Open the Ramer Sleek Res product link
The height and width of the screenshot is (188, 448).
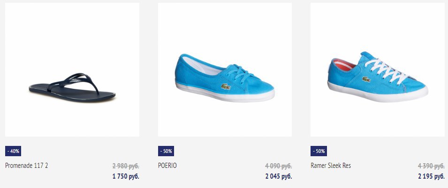pyautogui.click(x=331, y=166)
